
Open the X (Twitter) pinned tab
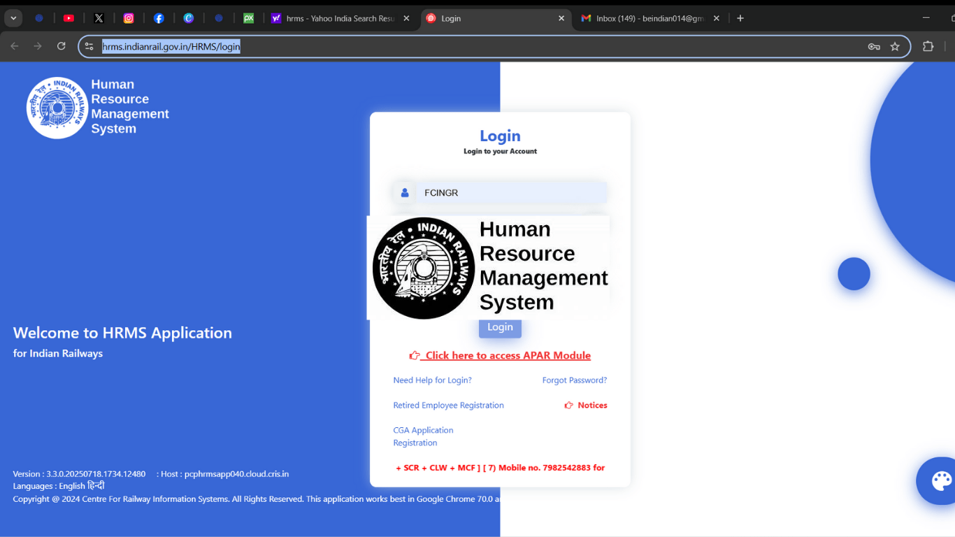click(x=99, y=18)
